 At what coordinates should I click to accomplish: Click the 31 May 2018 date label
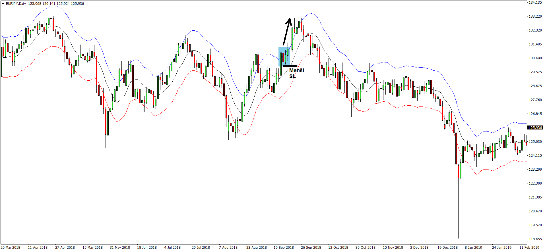pos(120,248)
